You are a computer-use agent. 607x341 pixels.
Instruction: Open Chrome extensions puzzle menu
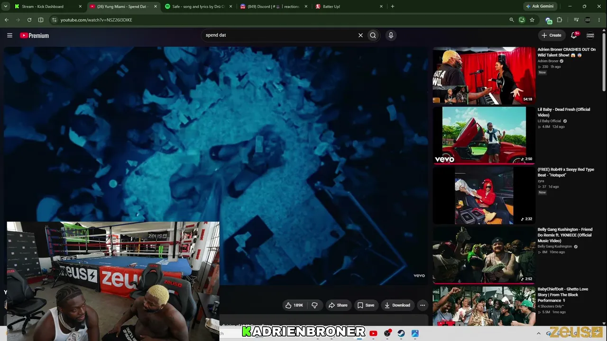pos(560,20)
